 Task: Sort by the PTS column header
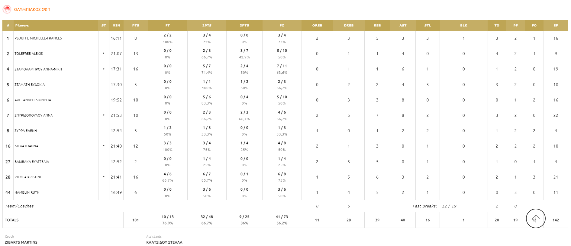pos(136,26)
